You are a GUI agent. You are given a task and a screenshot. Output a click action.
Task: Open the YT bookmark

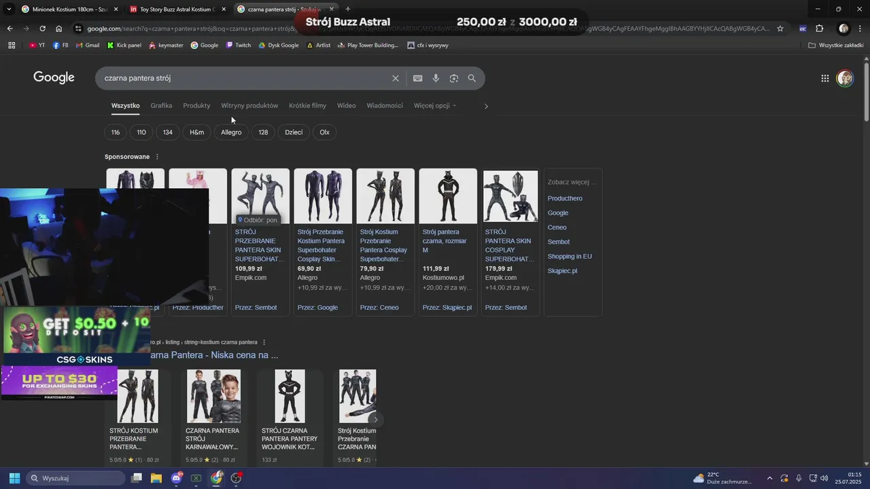tap(37, 46)
